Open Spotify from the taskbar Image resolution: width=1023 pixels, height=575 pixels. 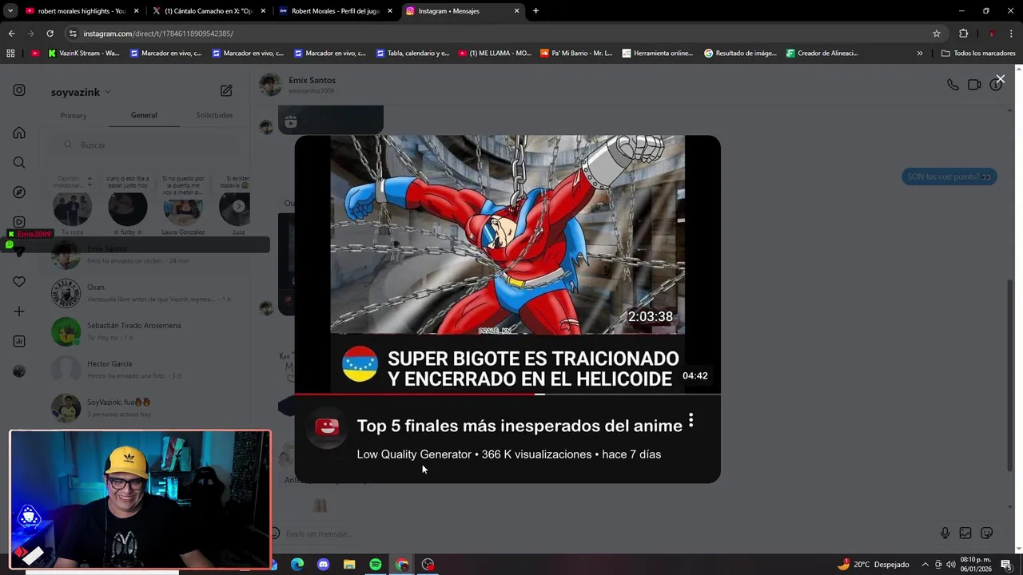pos(376,565)
